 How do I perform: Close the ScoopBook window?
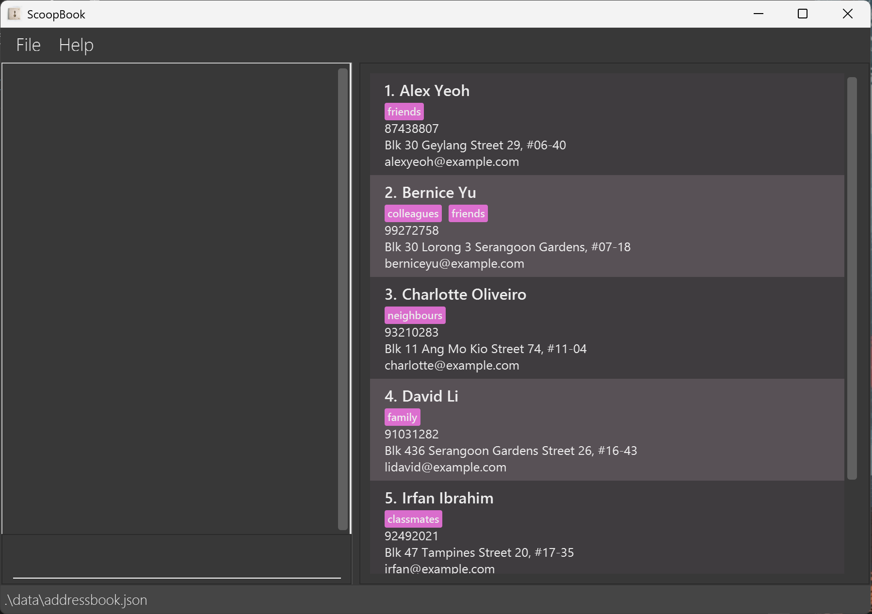[847, 14]
